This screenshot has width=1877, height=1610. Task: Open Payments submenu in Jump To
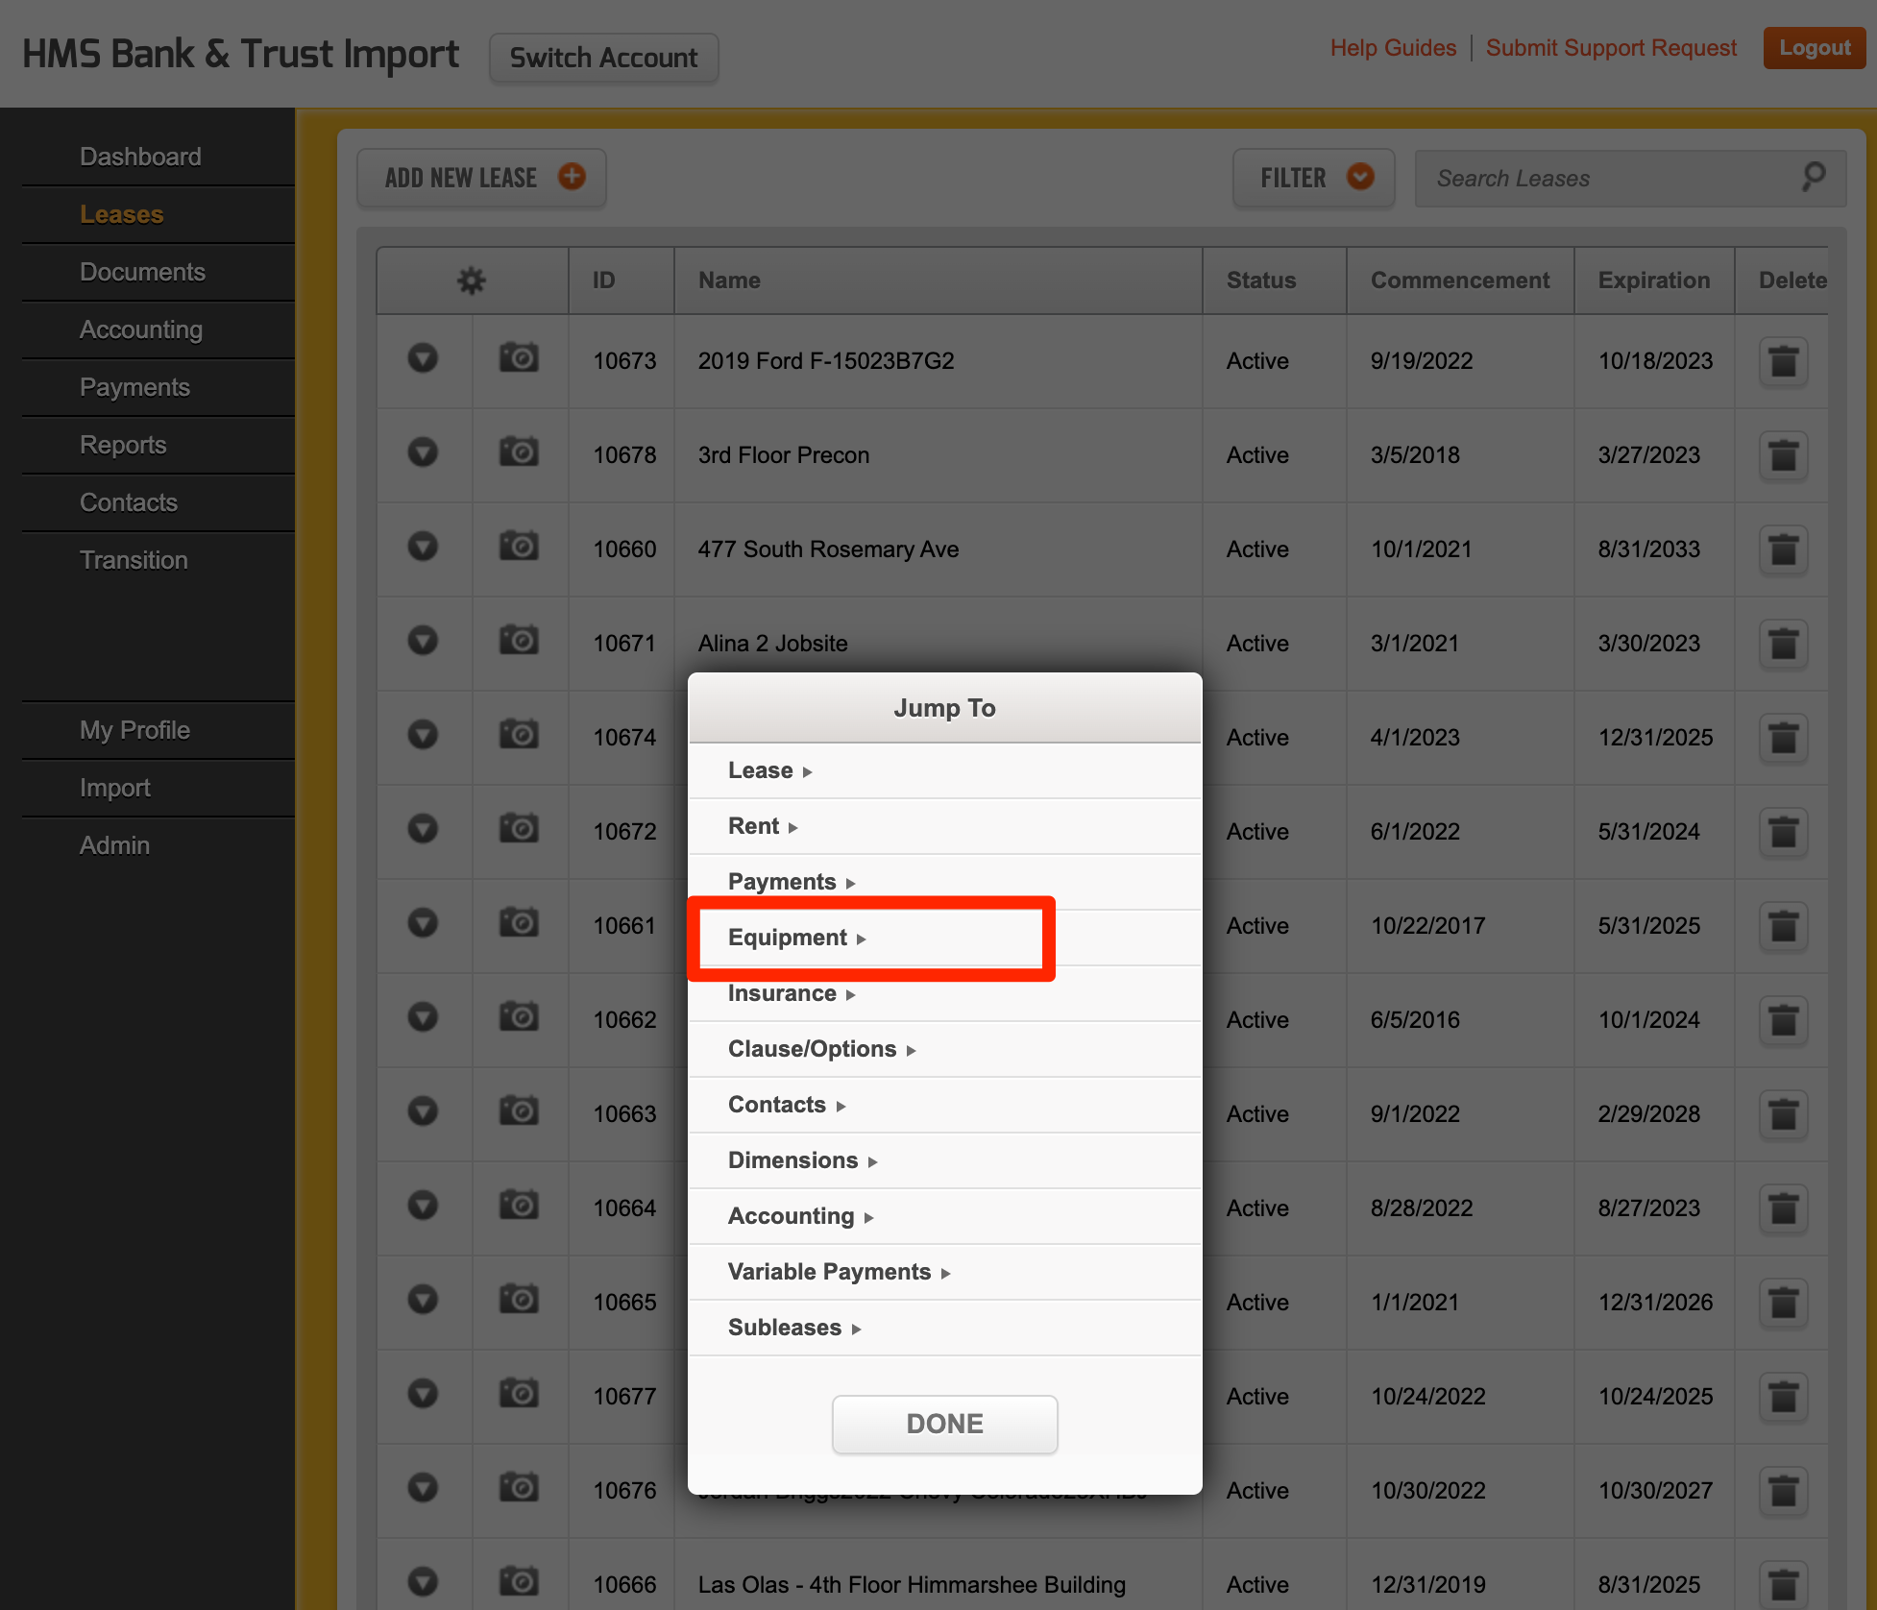944,882
